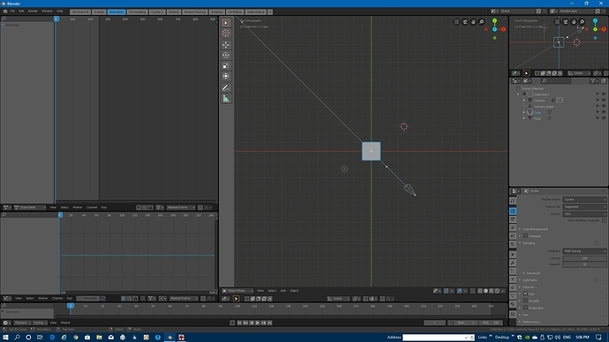Image resolution: width=609 pixels, height=342 pixels.
Task: Toggle perspective/orthographic grid icon in main viewport
Action: (457, 22)
